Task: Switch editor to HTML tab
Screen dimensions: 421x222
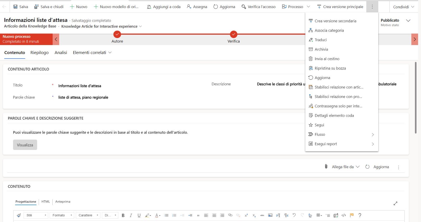Action: pos(46,202)
